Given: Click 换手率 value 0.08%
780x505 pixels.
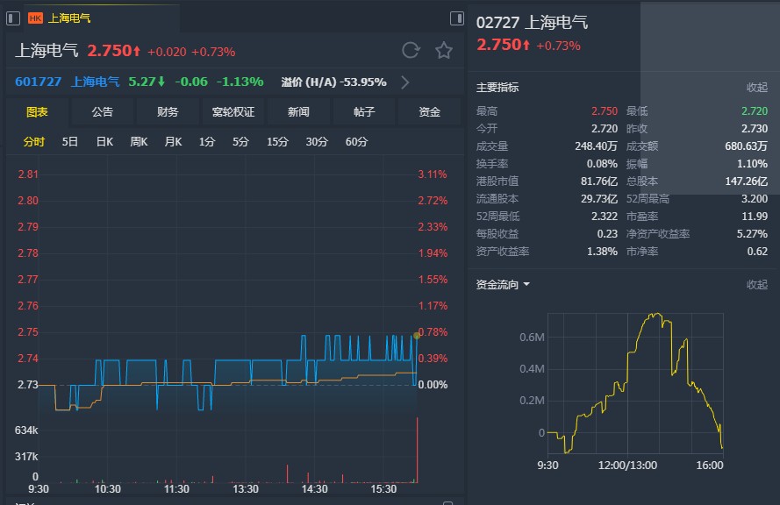Looking at the screenshot, I should 602,164.
